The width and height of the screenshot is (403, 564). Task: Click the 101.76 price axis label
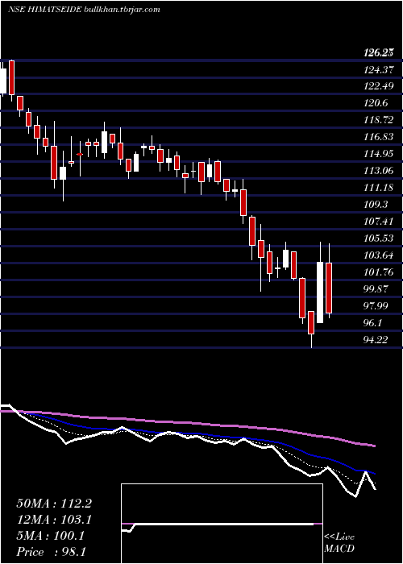pos(377,272)
